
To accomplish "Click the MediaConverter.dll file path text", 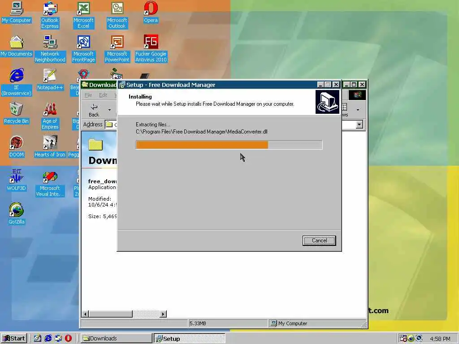I will click(x=202, y=132).
